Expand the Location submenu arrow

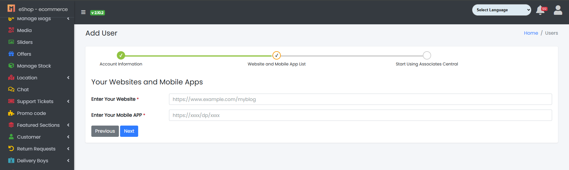pos(68,78)
